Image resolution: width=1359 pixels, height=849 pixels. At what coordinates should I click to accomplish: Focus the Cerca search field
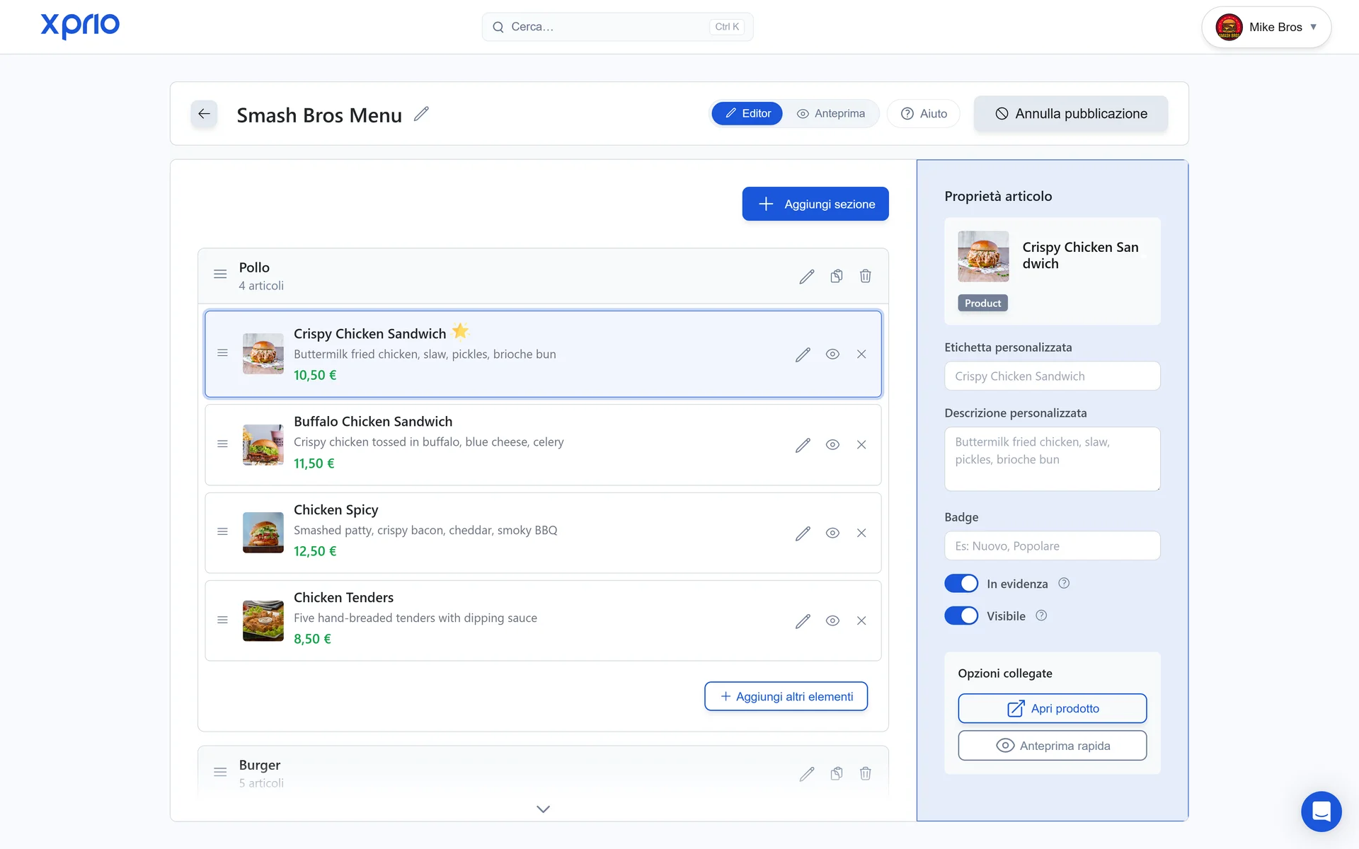617,27
